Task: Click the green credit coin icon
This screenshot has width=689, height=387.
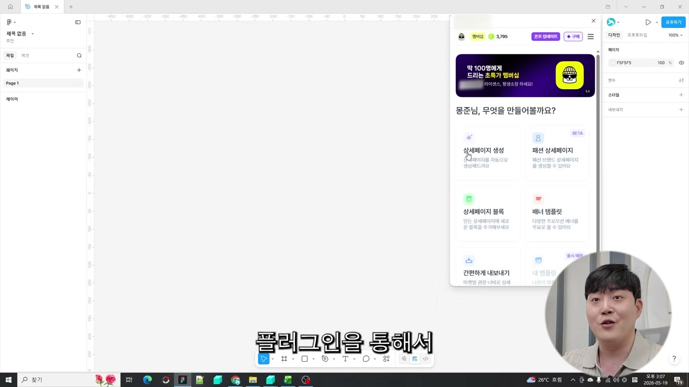Action: tap(491, 37)
